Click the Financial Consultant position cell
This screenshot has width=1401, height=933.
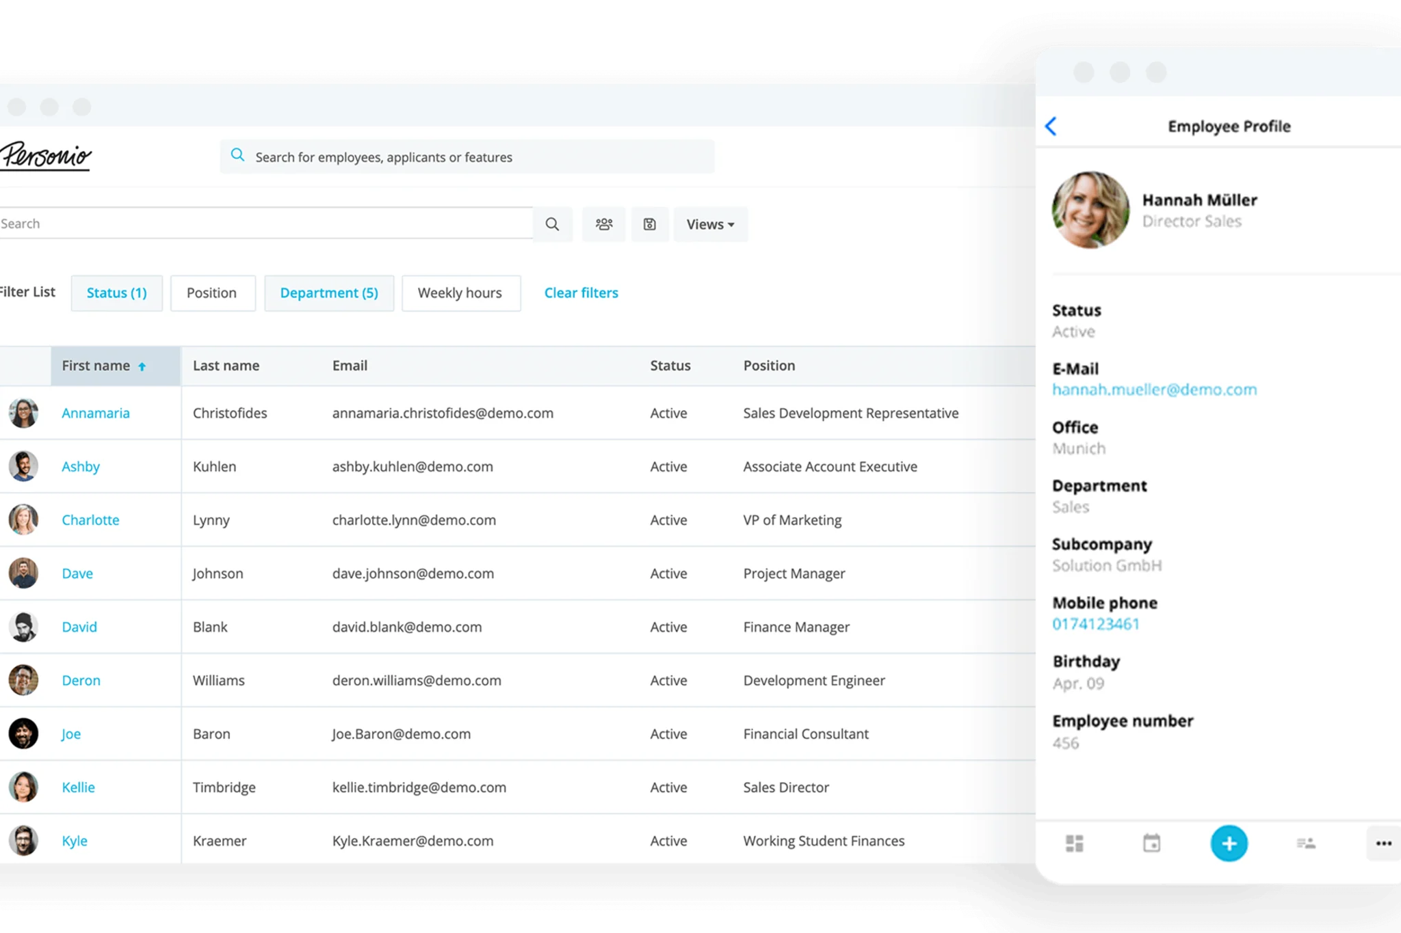806,733
